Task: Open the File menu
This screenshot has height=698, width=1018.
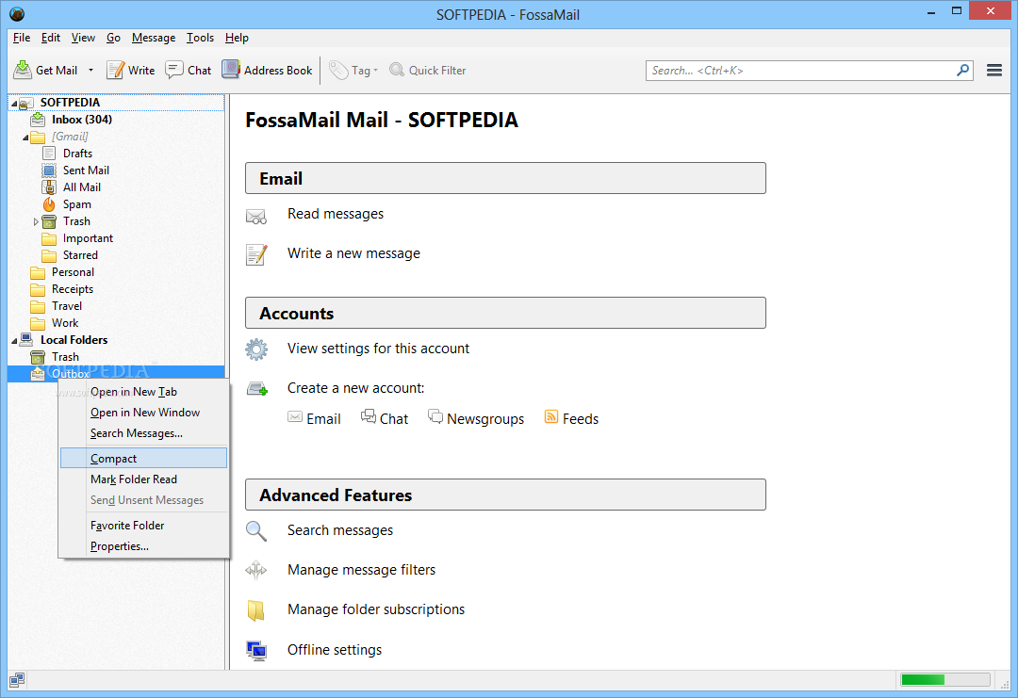Action: [x=22, y=38]
